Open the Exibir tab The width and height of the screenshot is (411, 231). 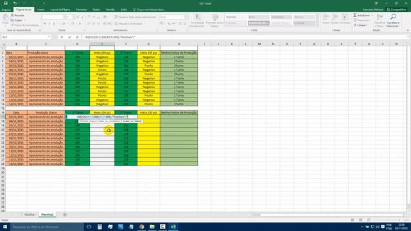124,10
